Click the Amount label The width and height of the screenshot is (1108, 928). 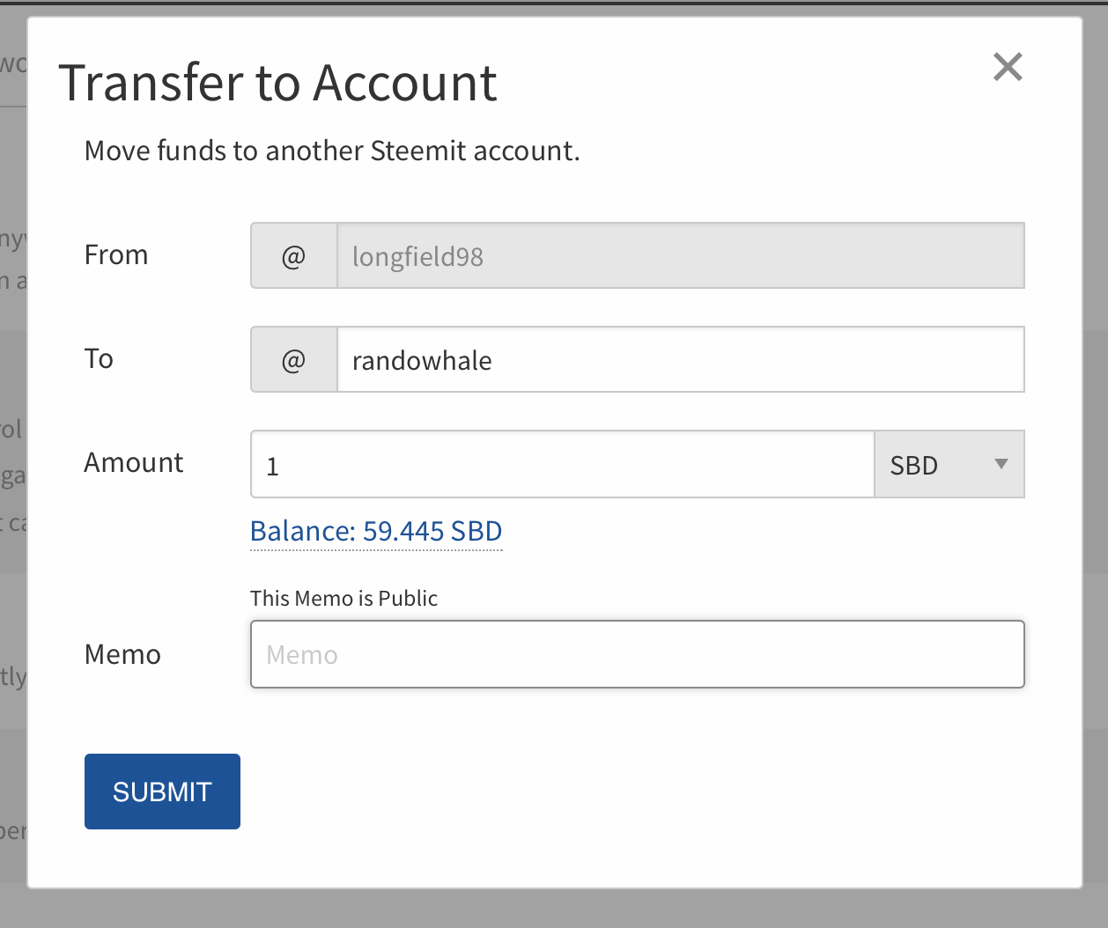tap(134, 462)
